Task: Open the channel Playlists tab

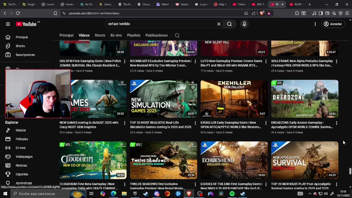Action: tap(134, 35)
